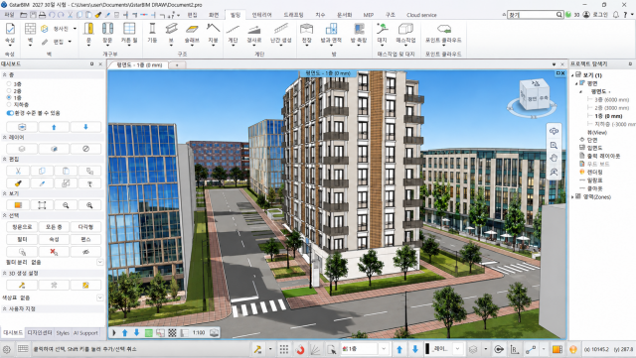The width and height of the screenshot is (636, 358).
Task: Select the 1층 floor radio button
Action: [x=9, y=97]
